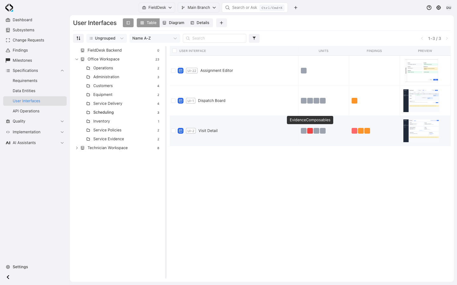Go to previous page arrow

(422, 38)
